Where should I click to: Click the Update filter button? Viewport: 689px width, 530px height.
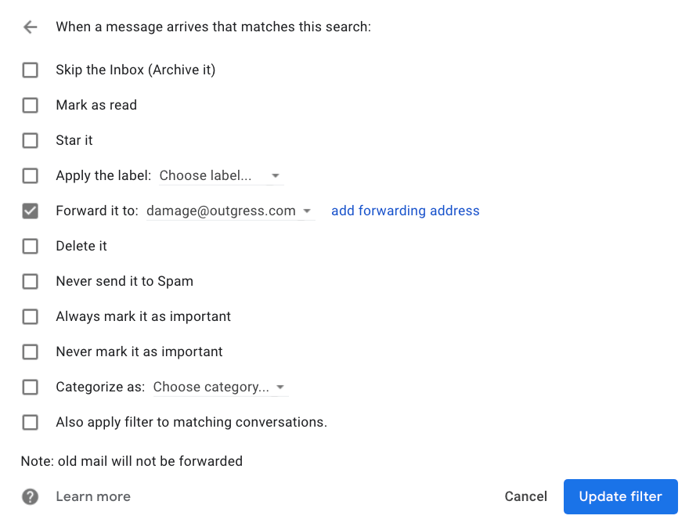[620, 496]
